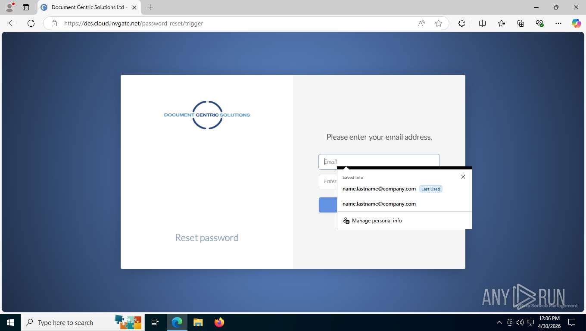Open the clock and calendar
The width and height of the screenshot is (586, 331).
549,322
